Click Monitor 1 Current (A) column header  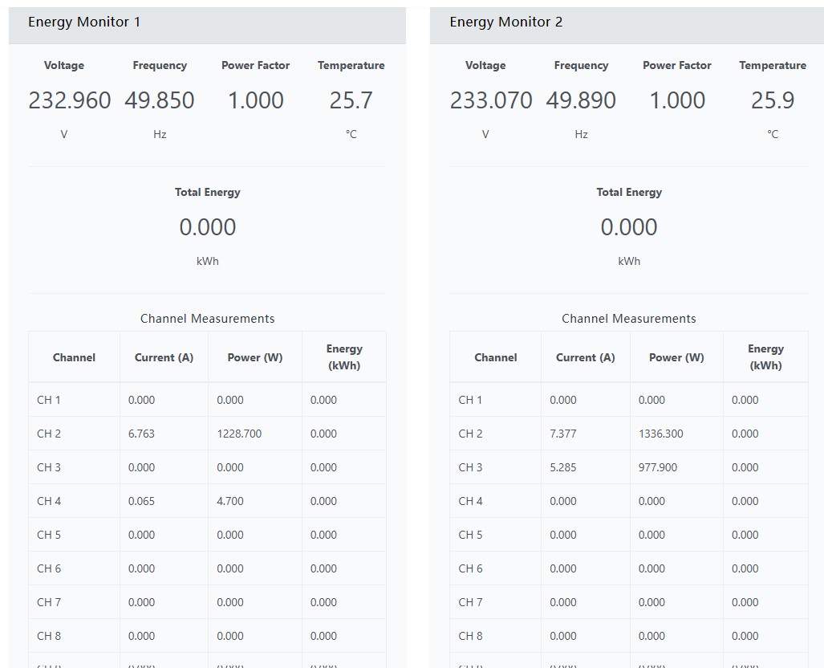pos(164,357)
